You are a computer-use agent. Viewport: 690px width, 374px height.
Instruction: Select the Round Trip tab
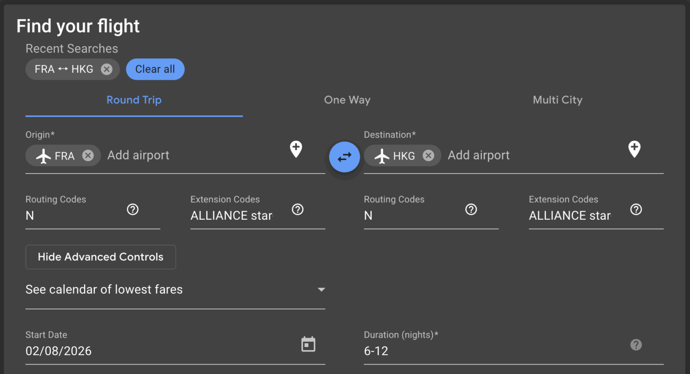(x=134, y=100)
